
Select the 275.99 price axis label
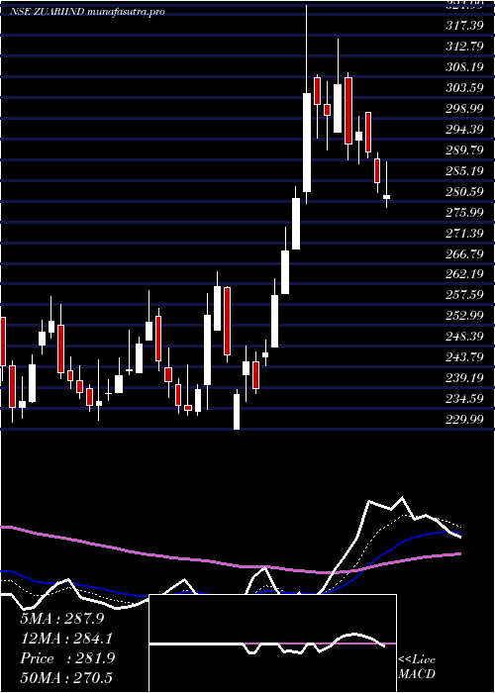464,213
